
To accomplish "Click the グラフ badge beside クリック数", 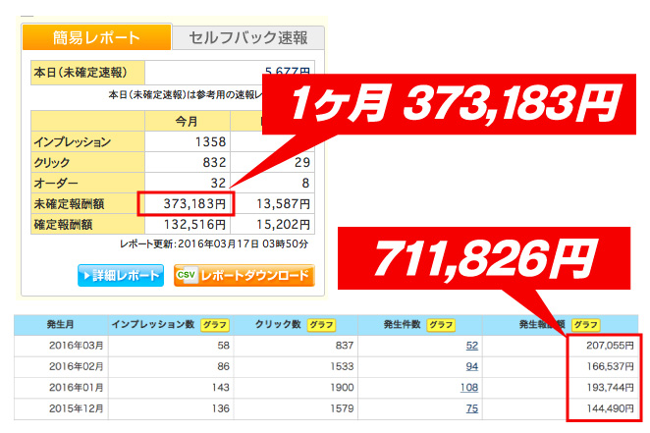I will point(320,324).
